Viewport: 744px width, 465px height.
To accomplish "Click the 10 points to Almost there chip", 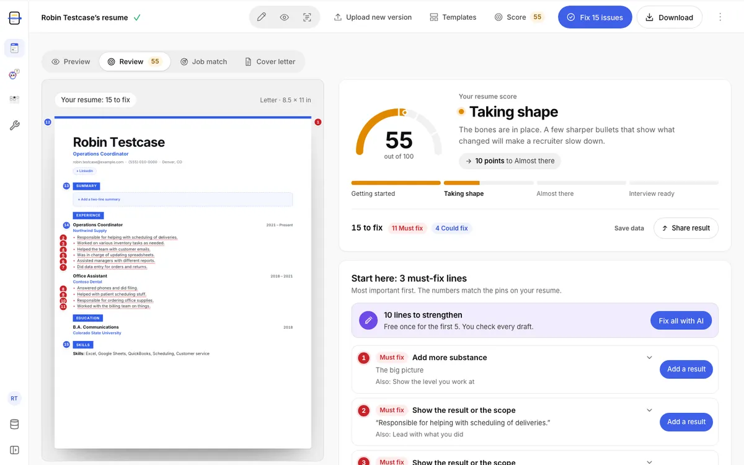I will pos(510,161).
